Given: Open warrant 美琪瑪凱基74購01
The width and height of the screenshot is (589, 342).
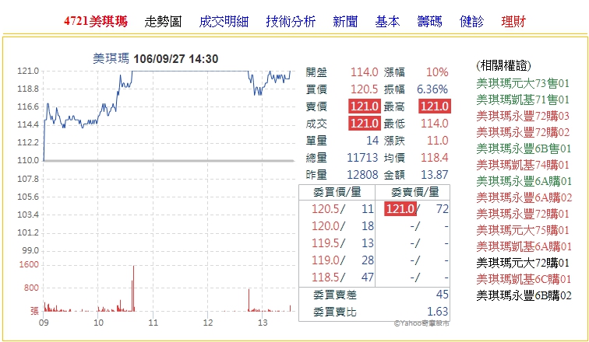Looking at the screenshot, I should click(523, 165).
